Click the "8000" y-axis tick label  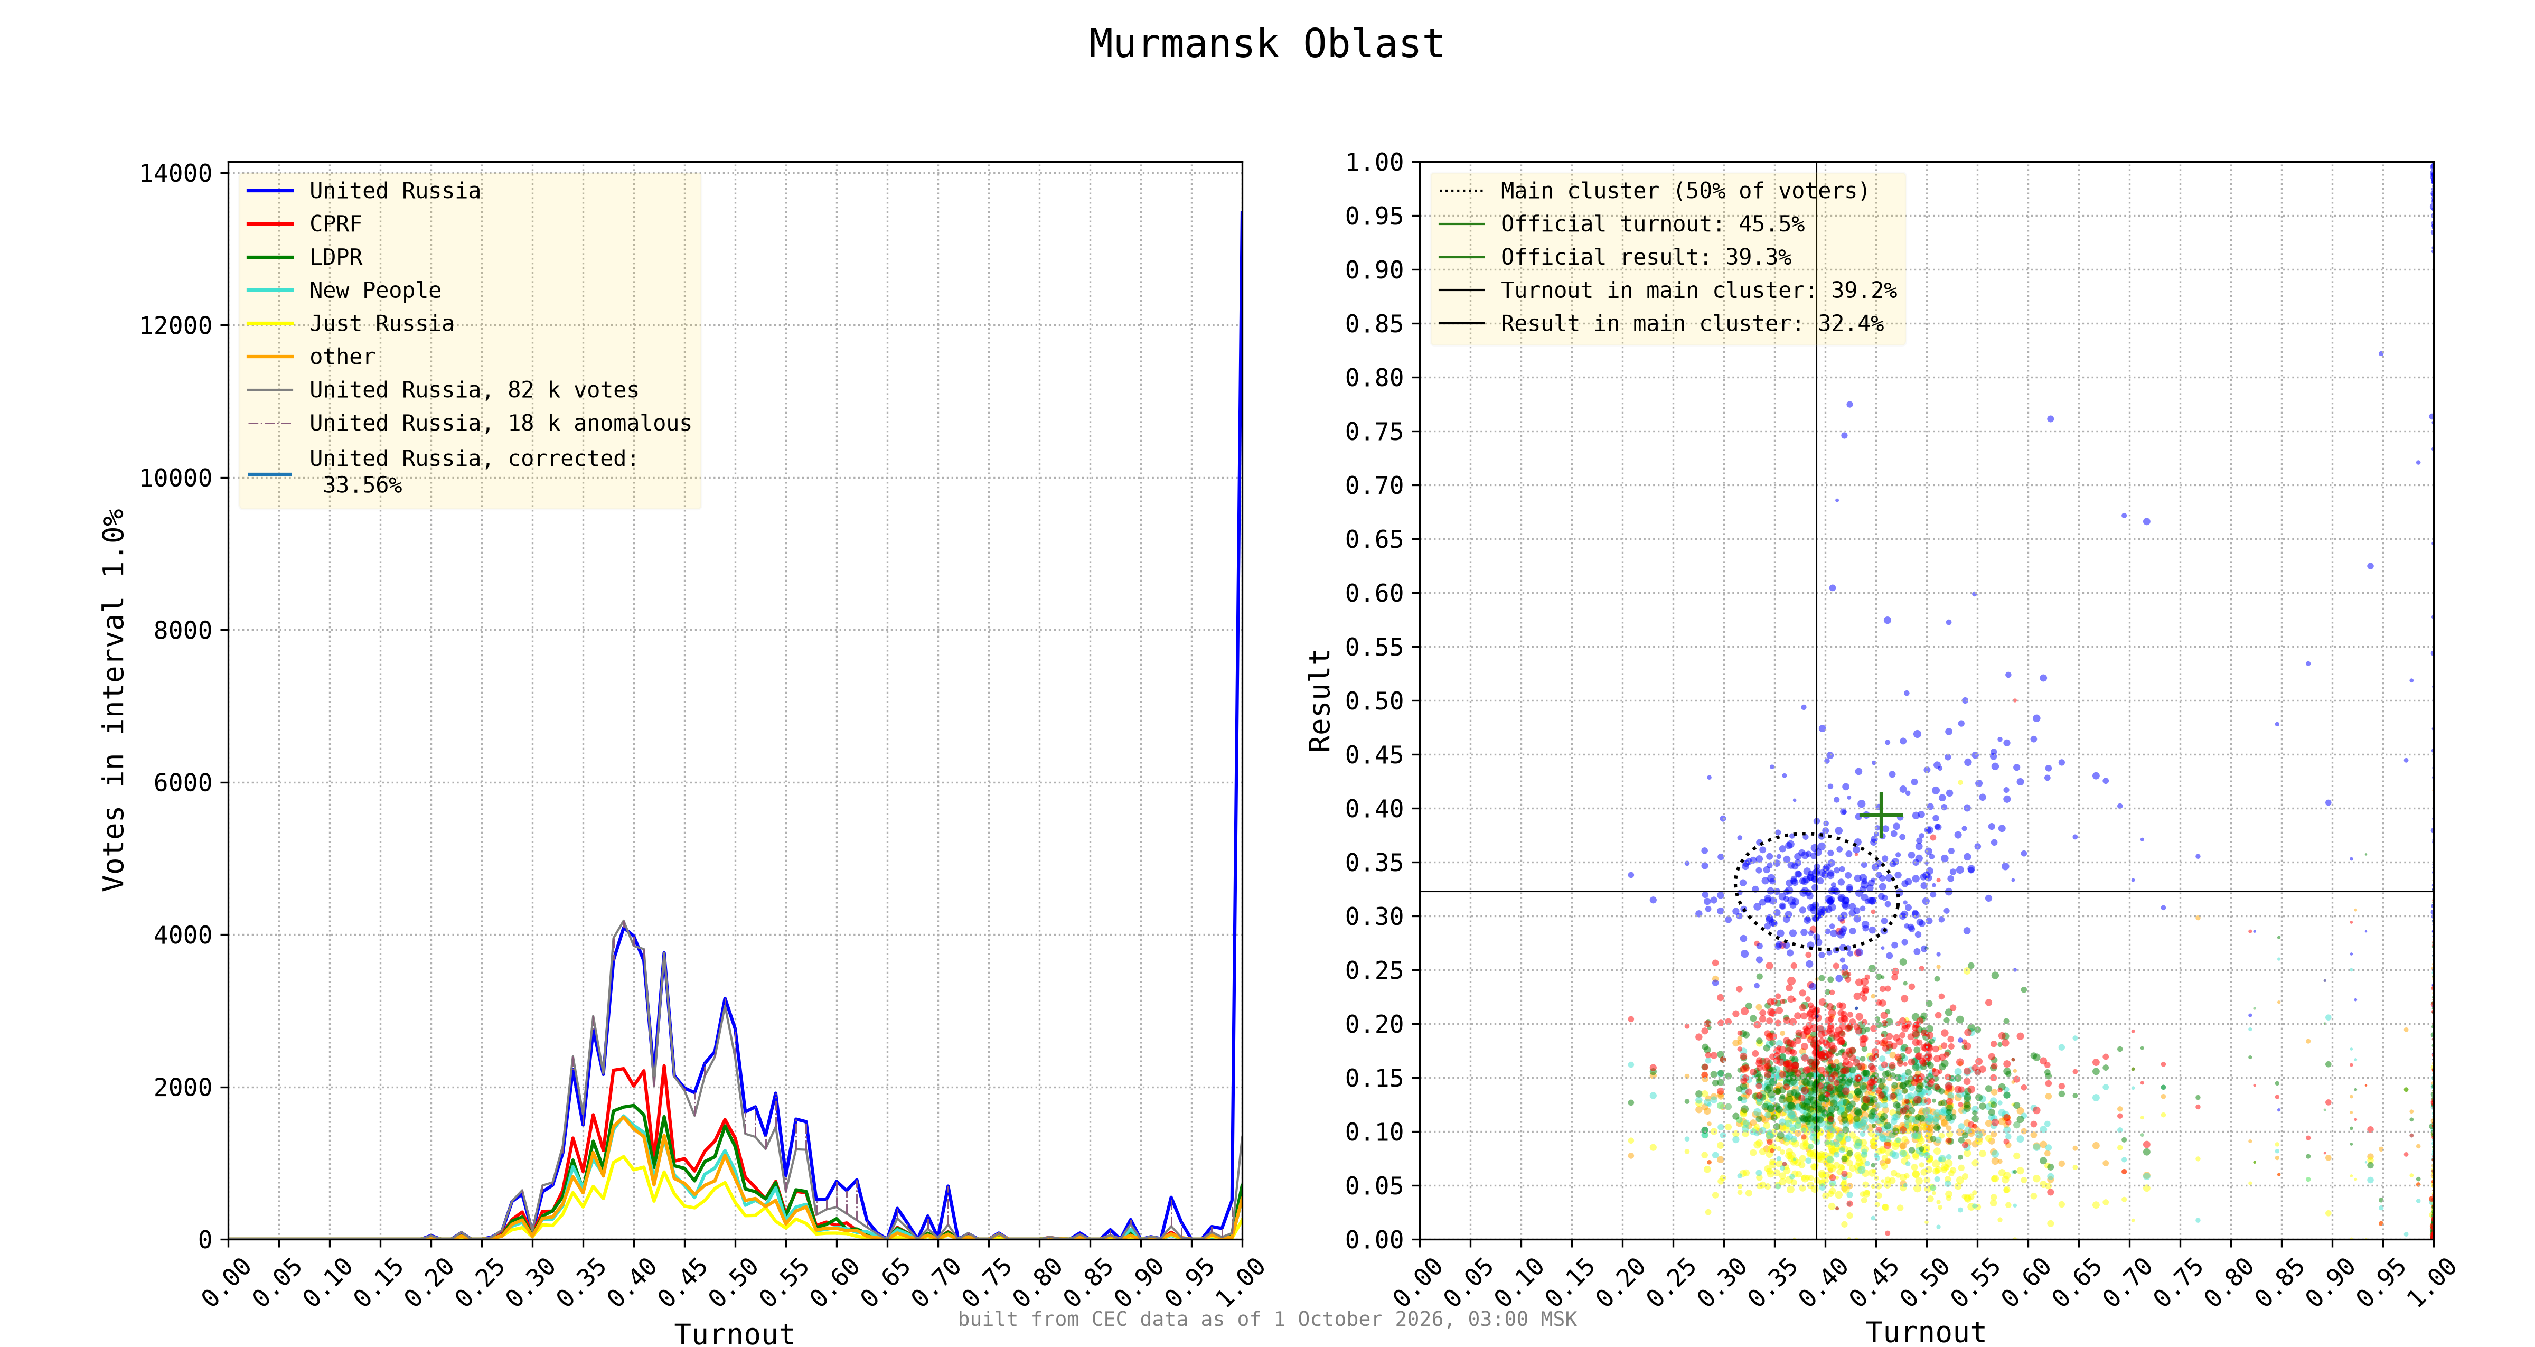tap(183, 630)
